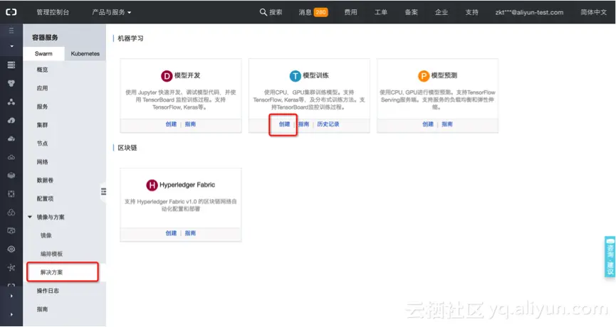Image resolution: width=616 pixels, height=327 pixels.
Task: Open 指南 under 模型开发
Action: 190,124
